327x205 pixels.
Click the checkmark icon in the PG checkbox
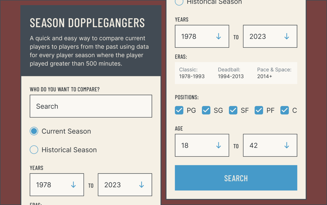(179, 110)
